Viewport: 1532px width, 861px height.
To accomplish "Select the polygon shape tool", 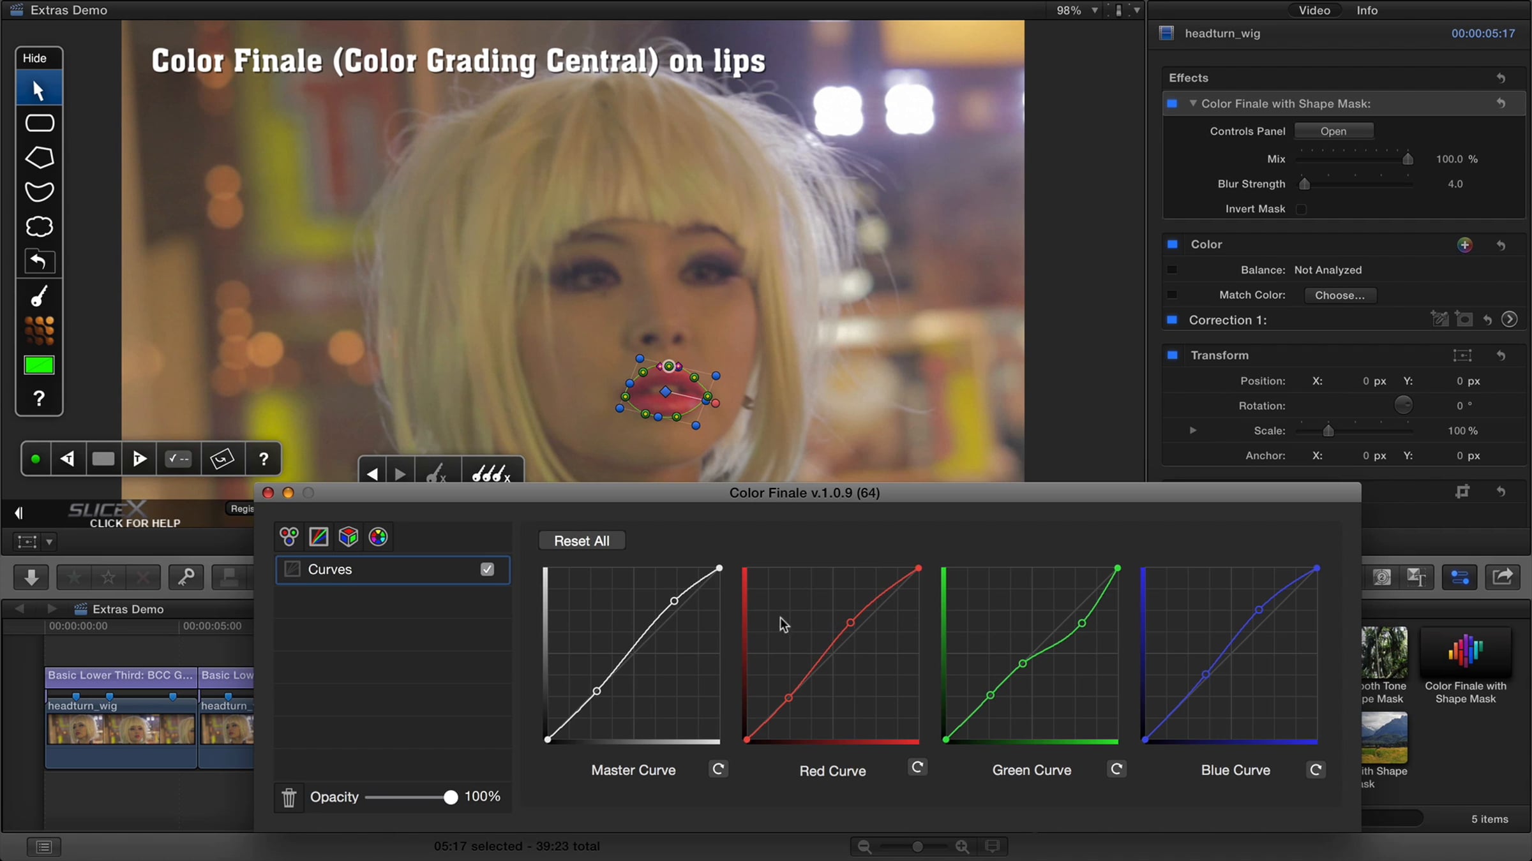I will 39,158.
